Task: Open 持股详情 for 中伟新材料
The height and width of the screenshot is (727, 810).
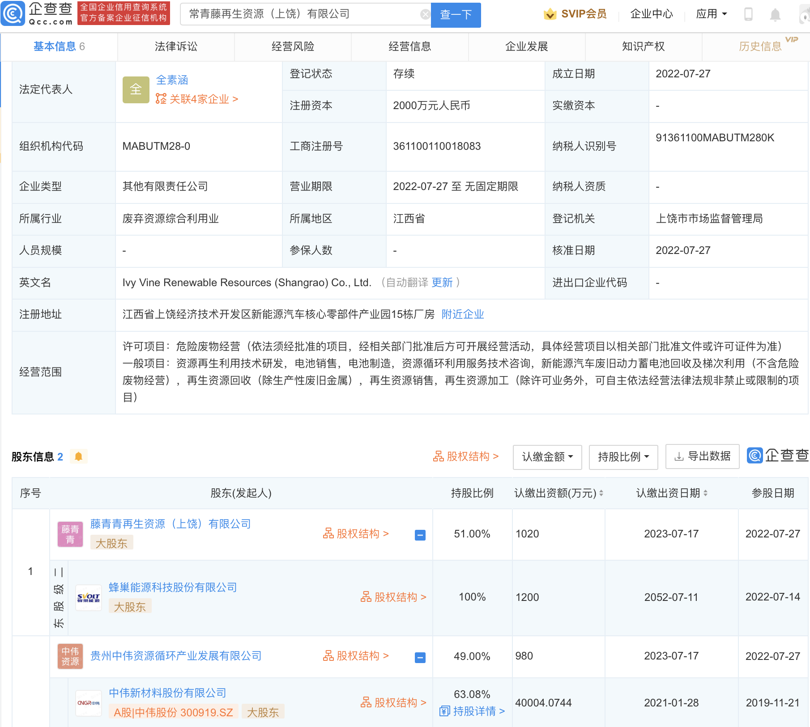Action: (x=472, y=711)
